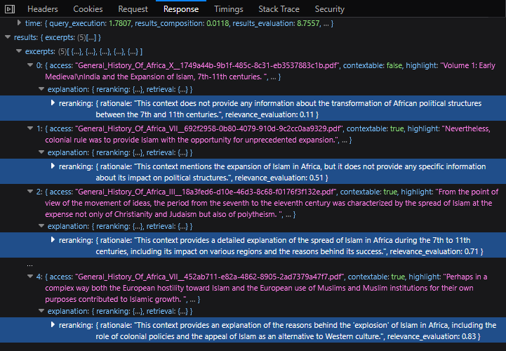The image size is (506, 351).
Task: Collapse excerpt item 0
Action: click(x=30, y=65)
